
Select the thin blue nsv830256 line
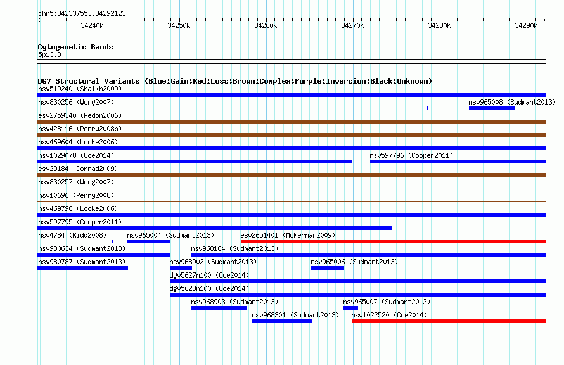[233, 108]
